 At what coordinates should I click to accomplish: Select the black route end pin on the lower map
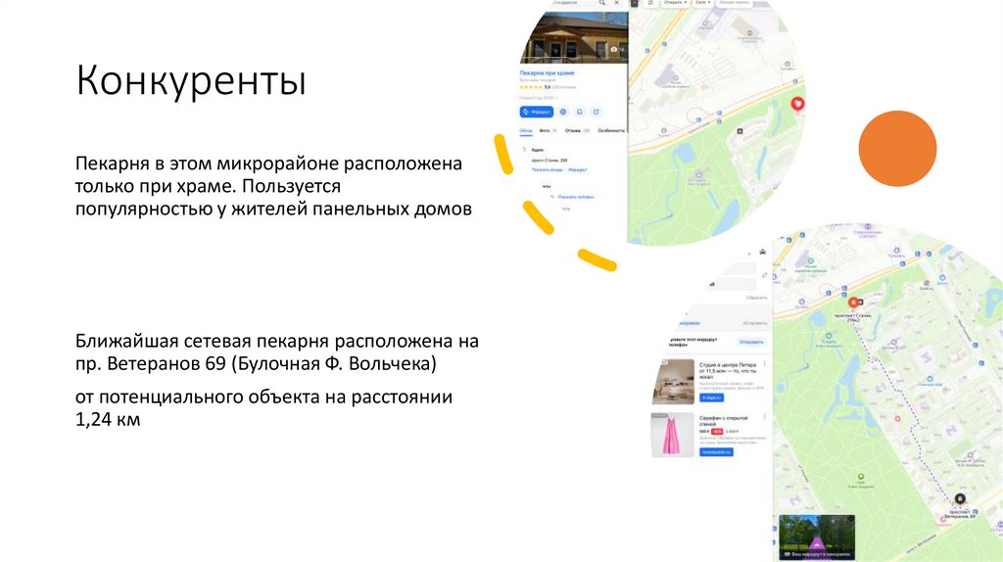point(960,498)
